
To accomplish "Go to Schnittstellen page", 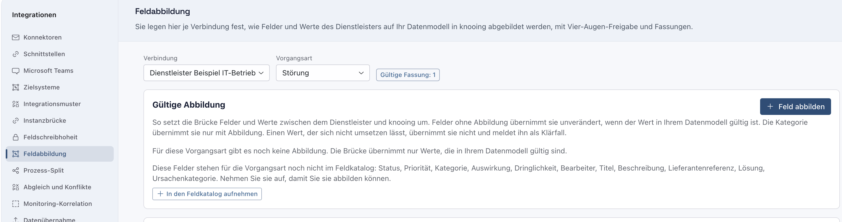I will (59, 54).
